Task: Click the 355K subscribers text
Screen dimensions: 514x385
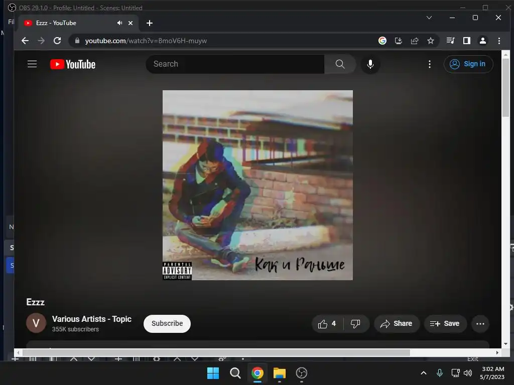Action: click(x=75, y=329)
